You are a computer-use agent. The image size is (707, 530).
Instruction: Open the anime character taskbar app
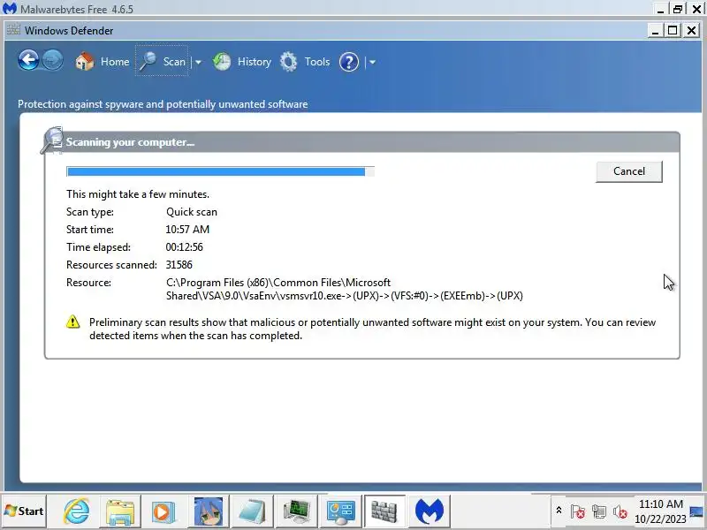coord(208,511)
